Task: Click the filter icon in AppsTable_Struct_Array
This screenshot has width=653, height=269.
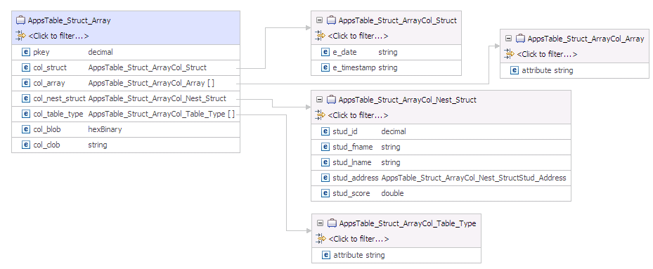Action: tap(20, 36)
